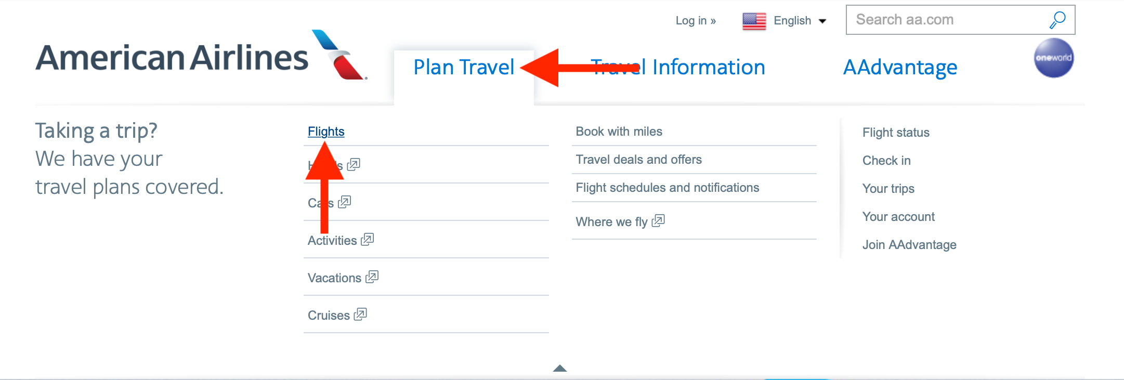The image size is (1124, 380).
Task: Open the oneworld alliance logo
Action: (x=1054, y=58)
